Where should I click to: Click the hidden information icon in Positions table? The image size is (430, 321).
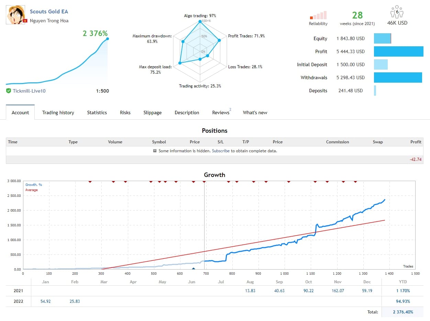[155, 151]
